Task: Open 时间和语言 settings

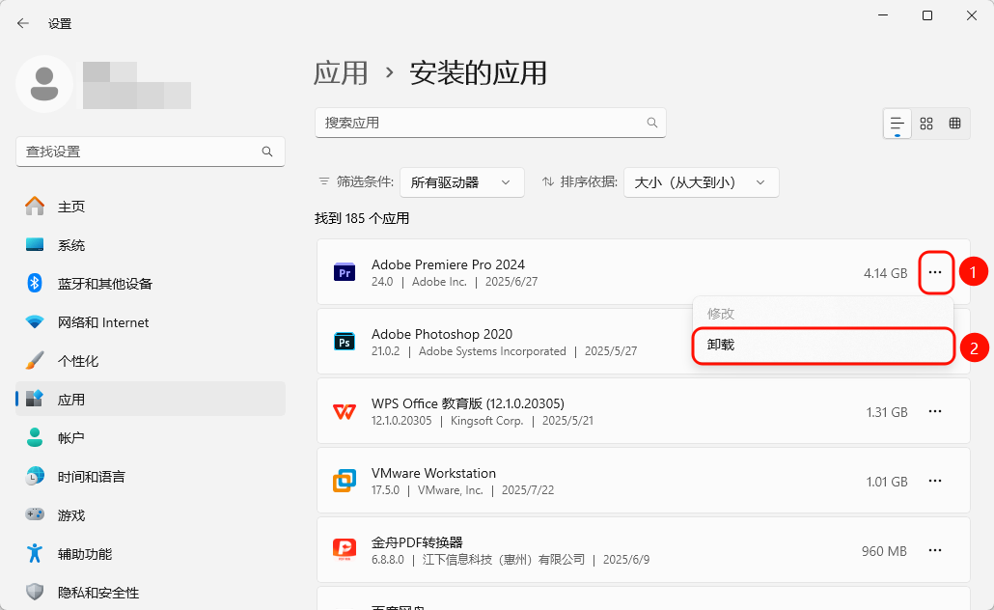Action: click(151, 476)
